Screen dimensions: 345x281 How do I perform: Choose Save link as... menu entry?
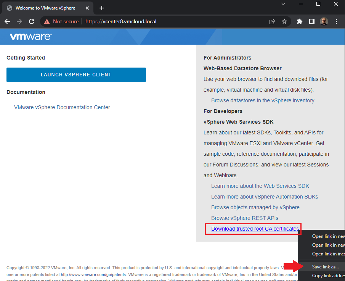click(325, 266)
